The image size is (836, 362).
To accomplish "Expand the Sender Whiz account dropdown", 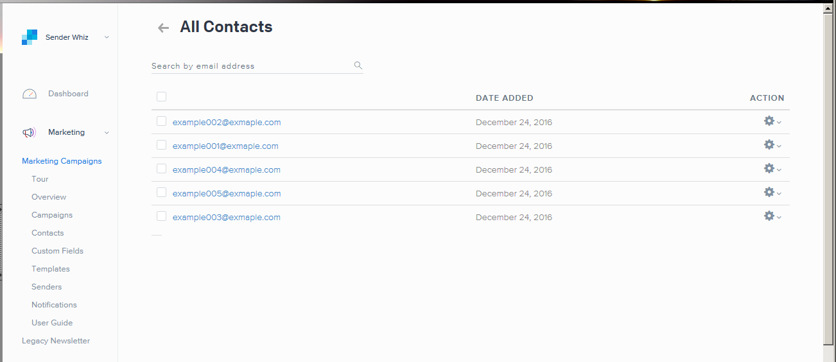I will [107, 37].
